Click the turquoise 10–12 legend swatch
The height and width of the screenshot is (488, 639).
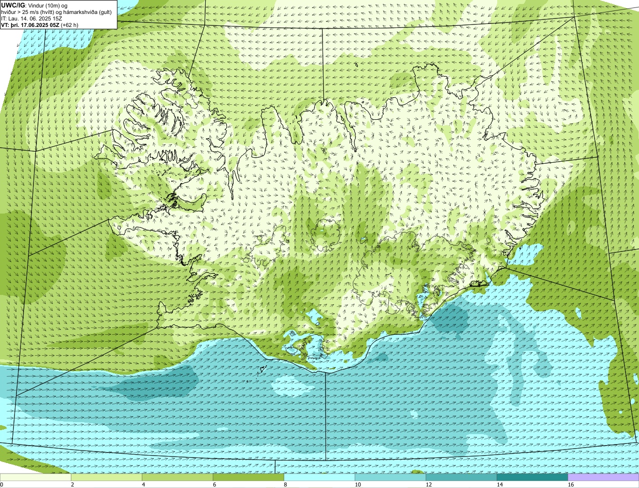click(x=390, y=477)
